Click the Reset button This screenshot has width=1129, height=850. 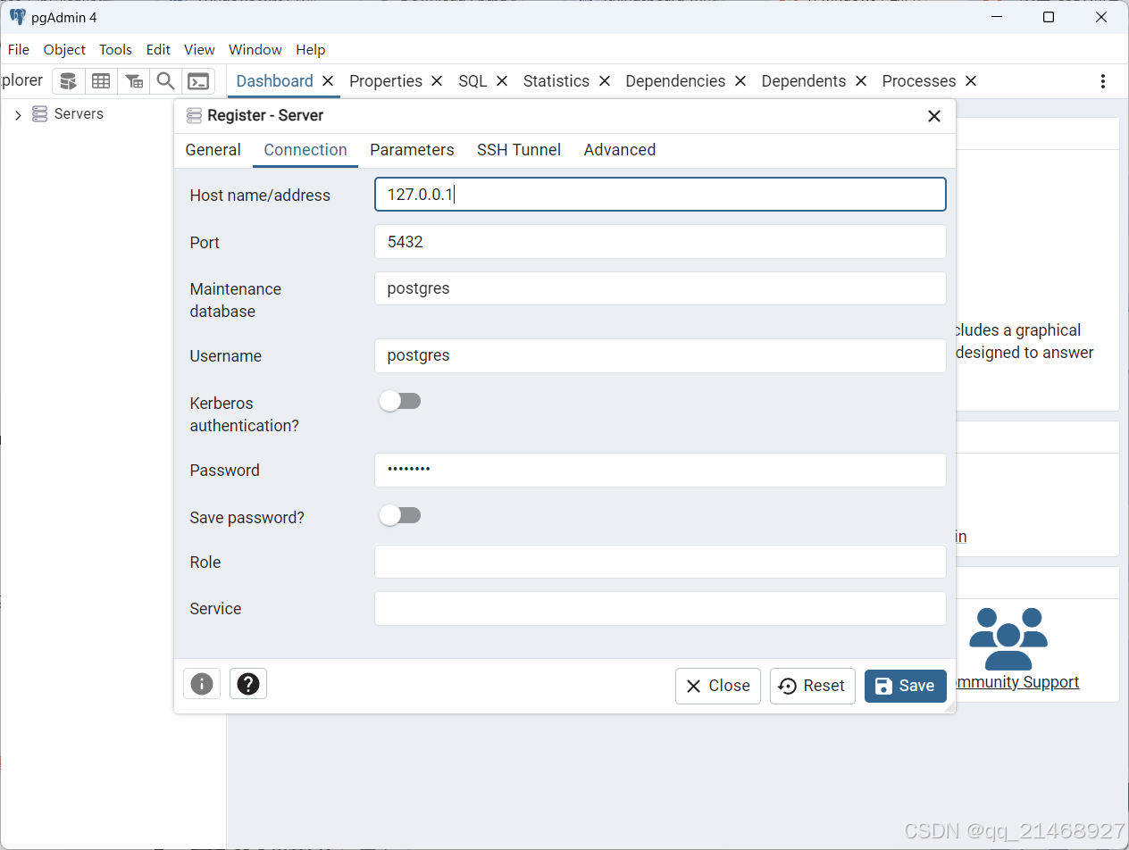point(812,686)
